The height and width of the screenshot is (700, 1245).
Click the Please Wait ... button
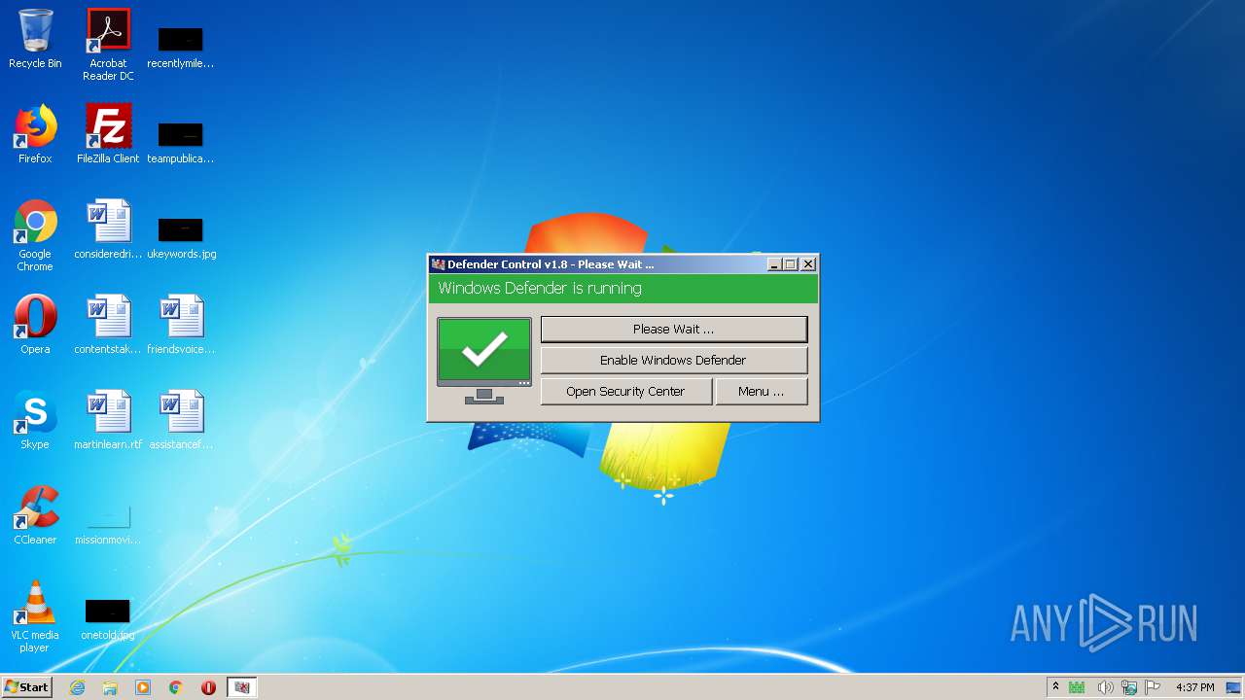click(673, 329)
